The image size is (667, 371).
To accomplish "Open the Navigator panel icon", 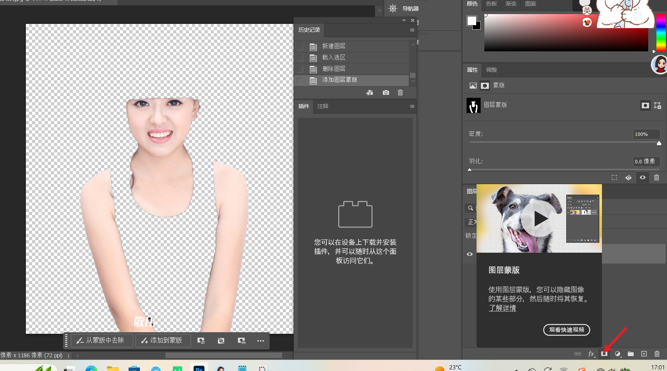I will coord(393,9).
